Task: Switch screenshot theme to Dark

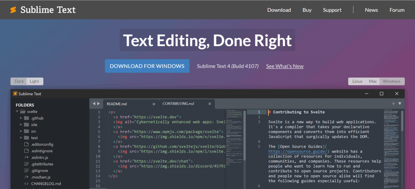Action: (x=19, y=81)
